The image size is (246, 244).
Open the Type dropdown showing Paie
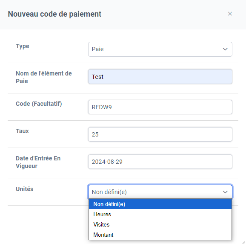[x=160, y=49]
